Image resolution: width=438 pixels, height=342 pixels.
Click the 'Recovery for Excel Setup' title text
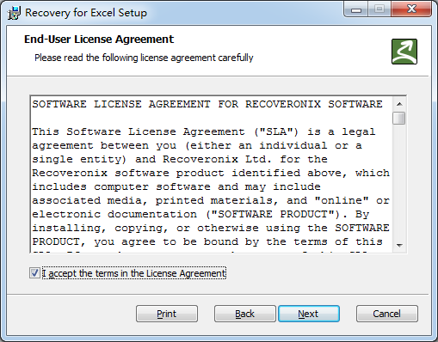tap(86, 13)
